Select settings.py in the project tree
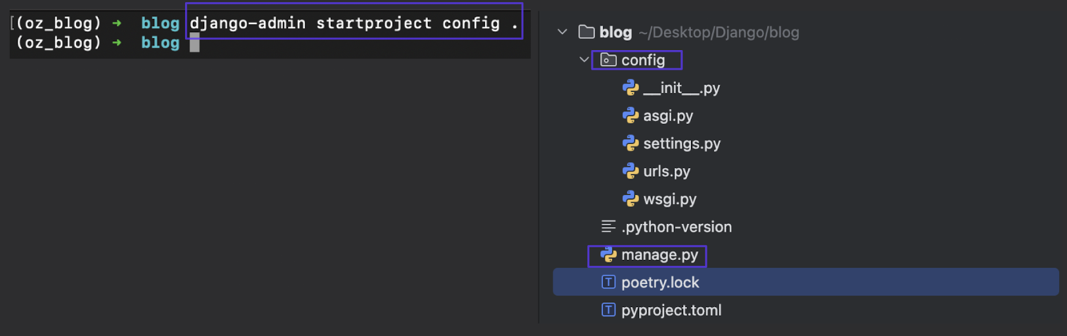The height and width of the screenshot is (336, 1067). [682, 144]
